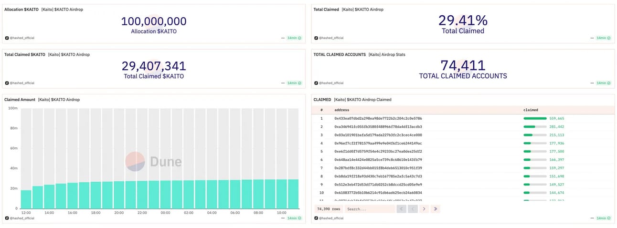Jump to last page of CLAIMED table

tap(435, 209)
